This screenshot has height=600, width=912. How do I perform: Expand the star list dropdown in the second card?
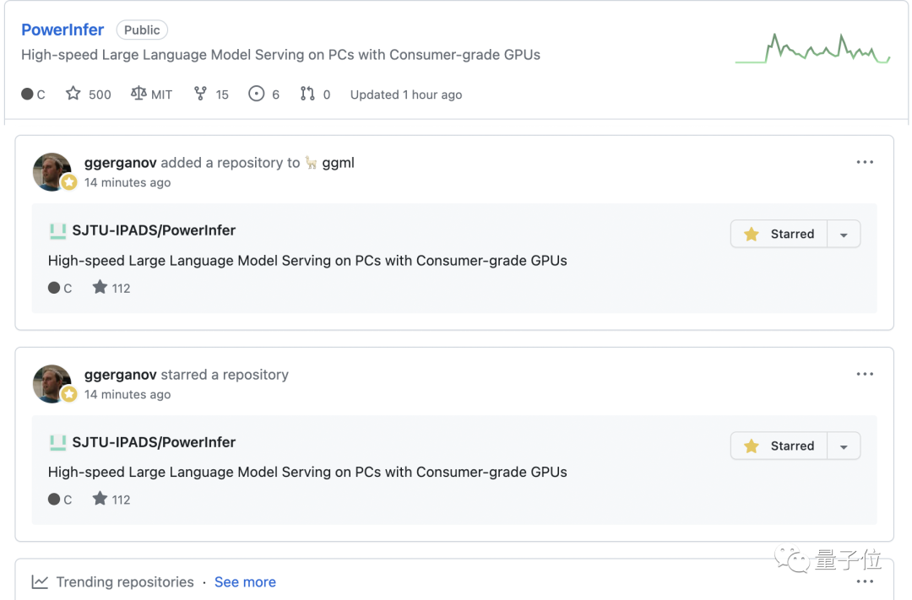844,446
